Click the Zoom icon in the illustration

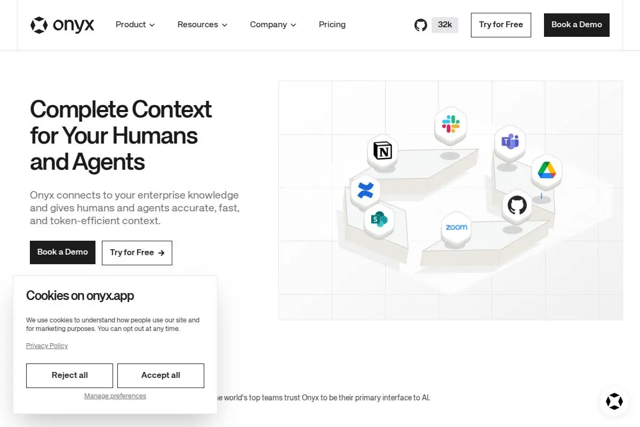click(x=457, y=227)
